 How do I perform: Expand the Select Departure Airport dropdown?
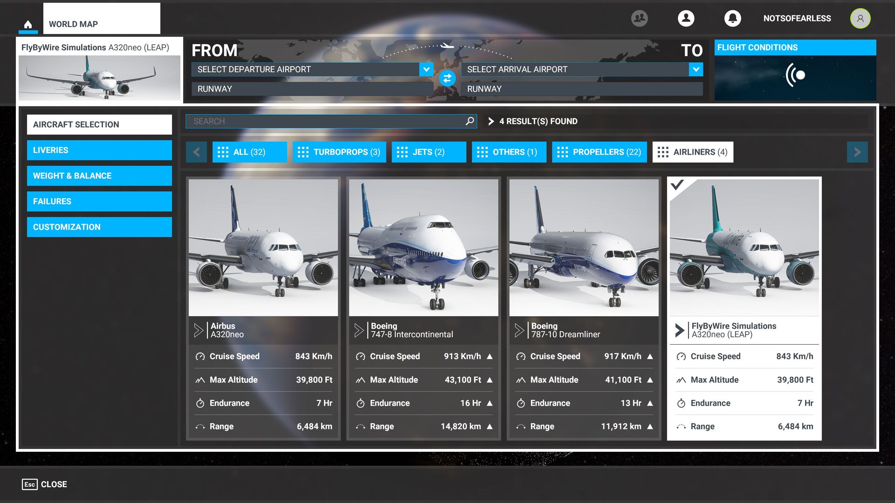pos(426,69)
